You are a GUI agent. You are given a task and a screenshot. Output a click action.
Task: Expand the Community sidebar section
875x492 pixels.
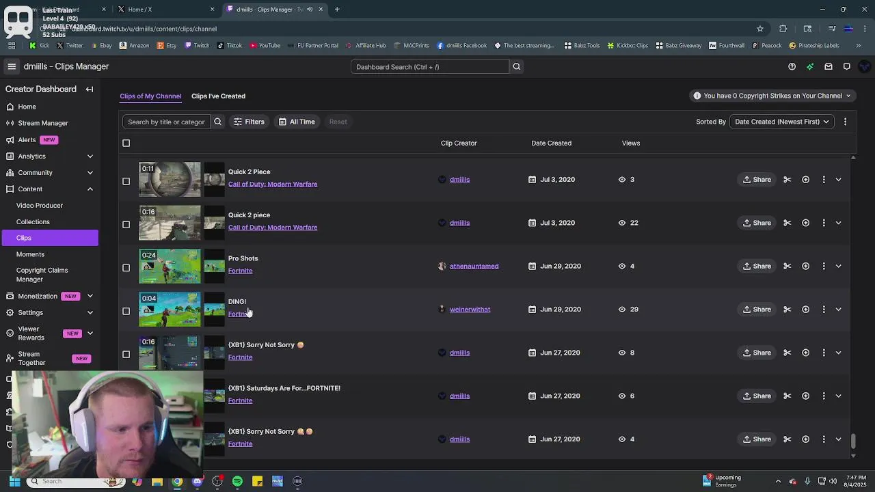point(90,172)
